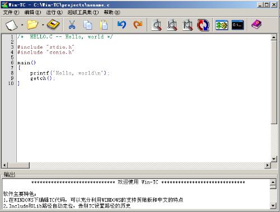
Task: Click the Paste clipboard icon
Action: click(x=104, y=25)
